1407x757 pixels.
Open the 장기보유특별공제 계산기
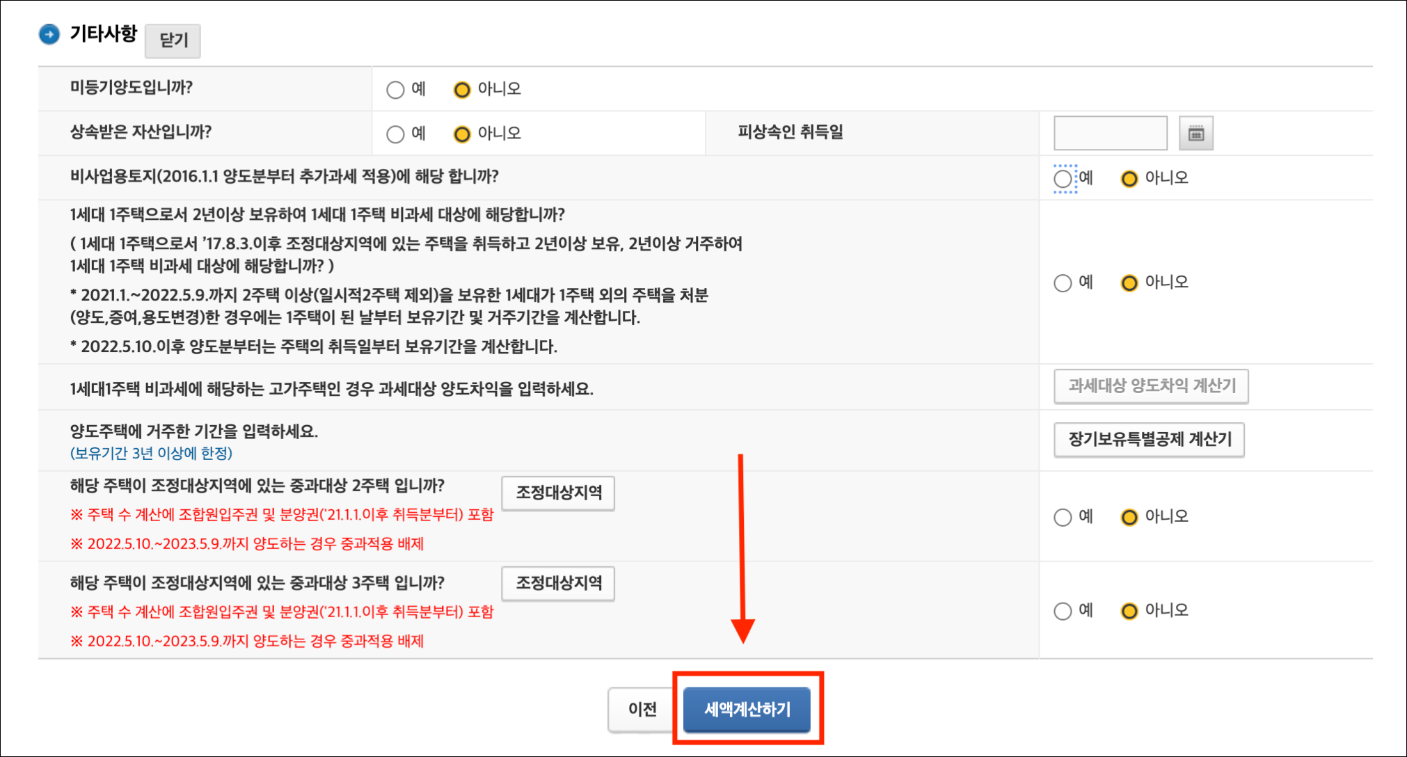(1149, 439)
